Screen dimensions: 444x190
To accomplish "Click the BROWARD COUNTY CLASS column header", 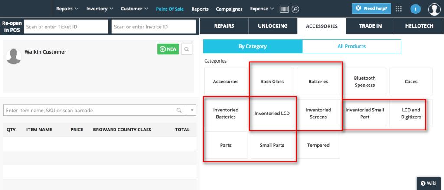I will pos(122,130).
